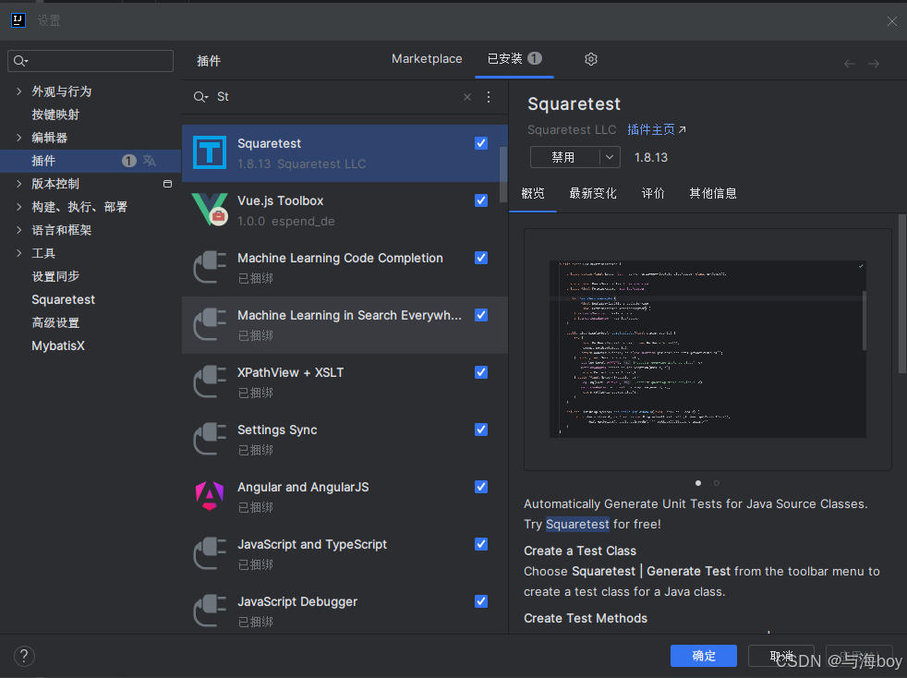
Task: Toggle the Settings Sync plugin checkbox
Action: pos(481,430)
